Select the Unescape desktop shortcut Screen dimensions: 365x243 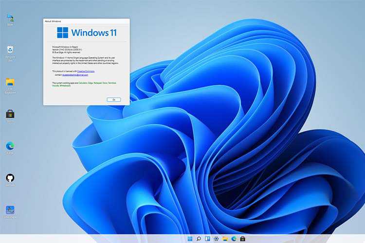10,210
